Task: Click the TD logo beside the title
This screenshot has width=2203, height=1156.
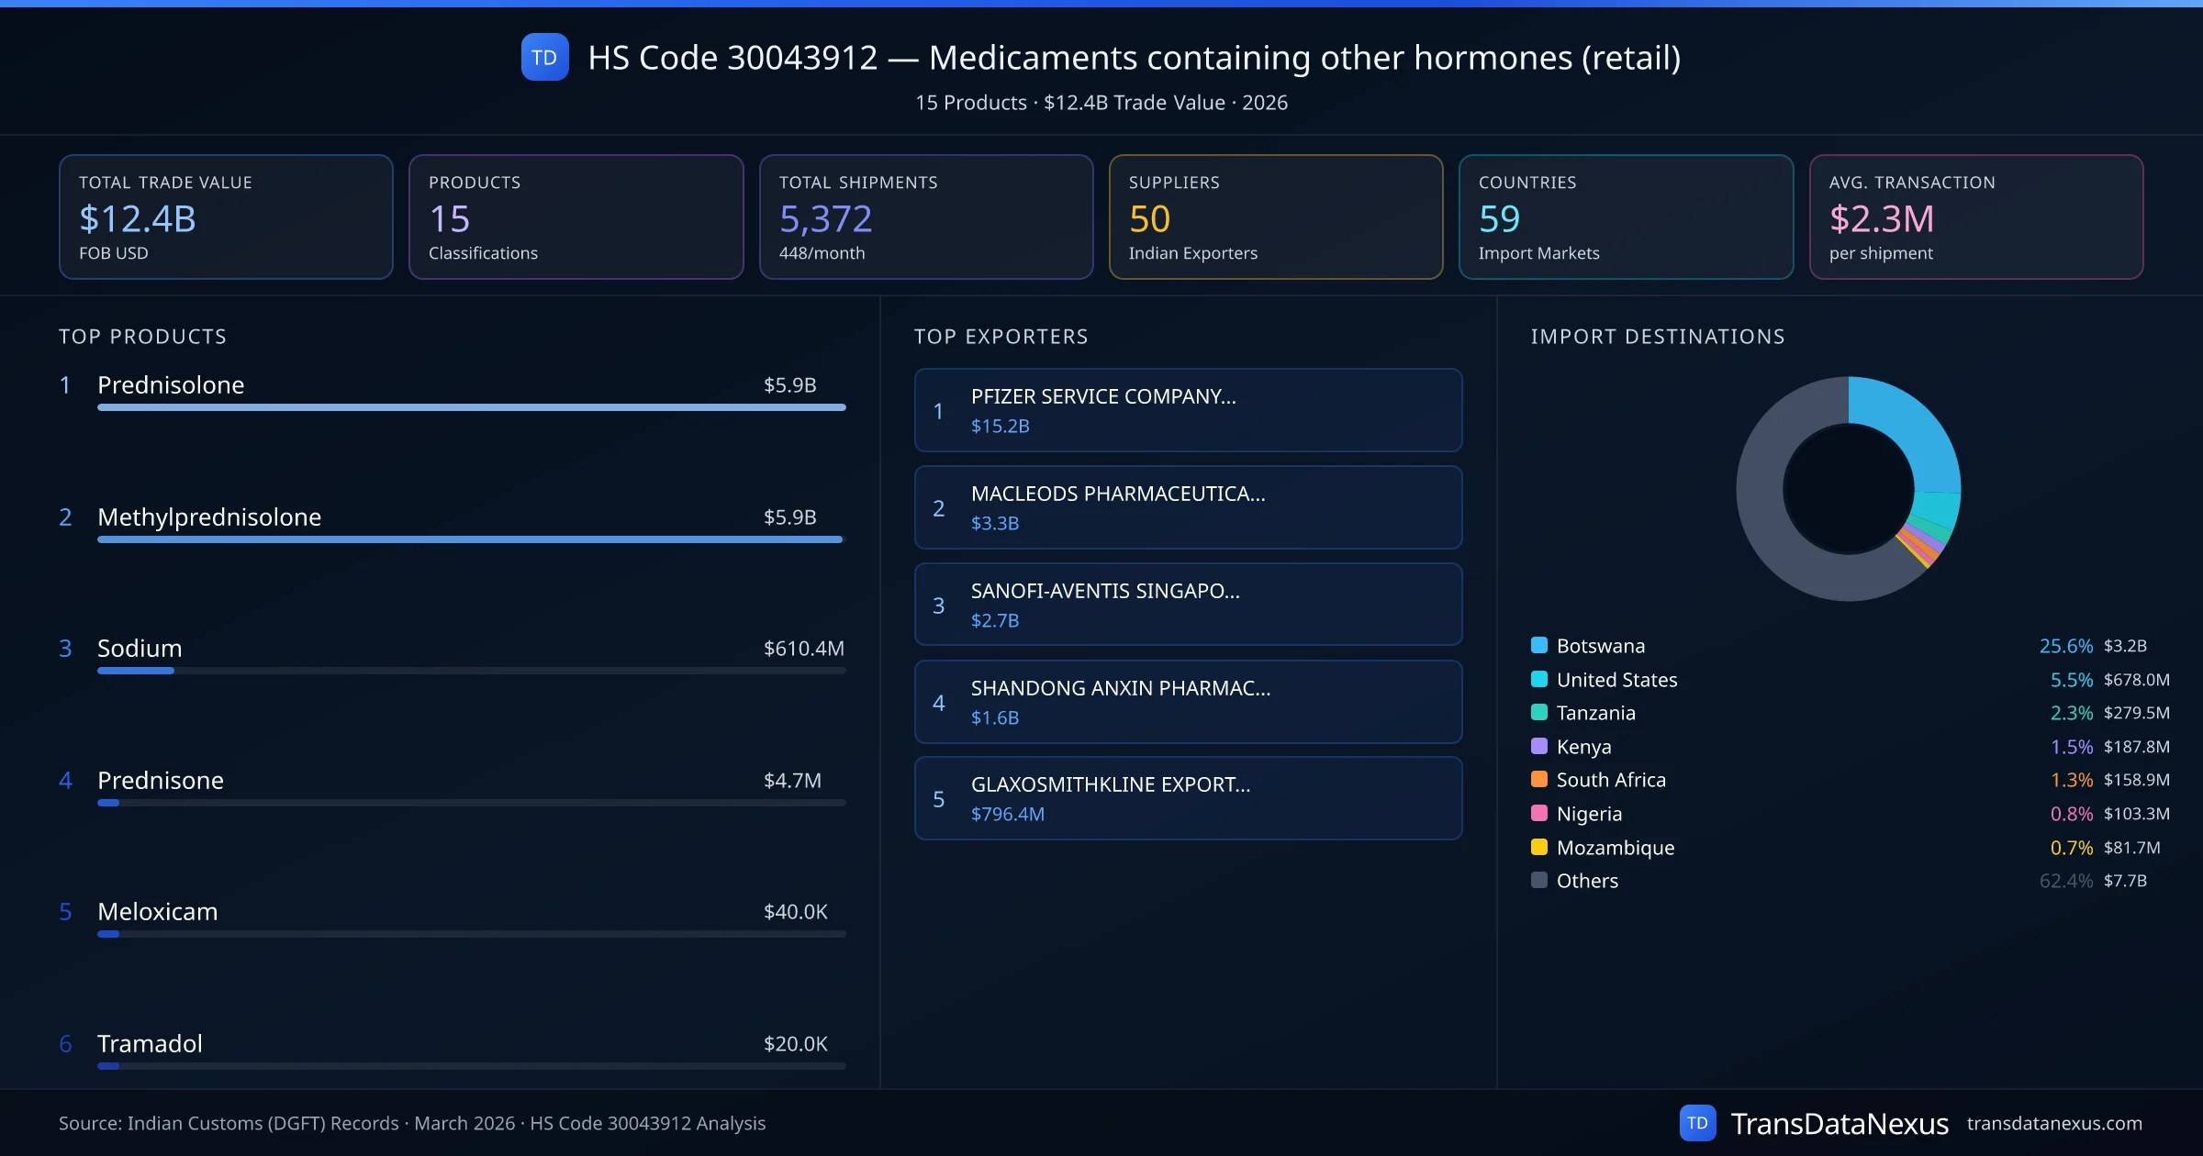Action: pyautogui.click(x=544, y=57)
